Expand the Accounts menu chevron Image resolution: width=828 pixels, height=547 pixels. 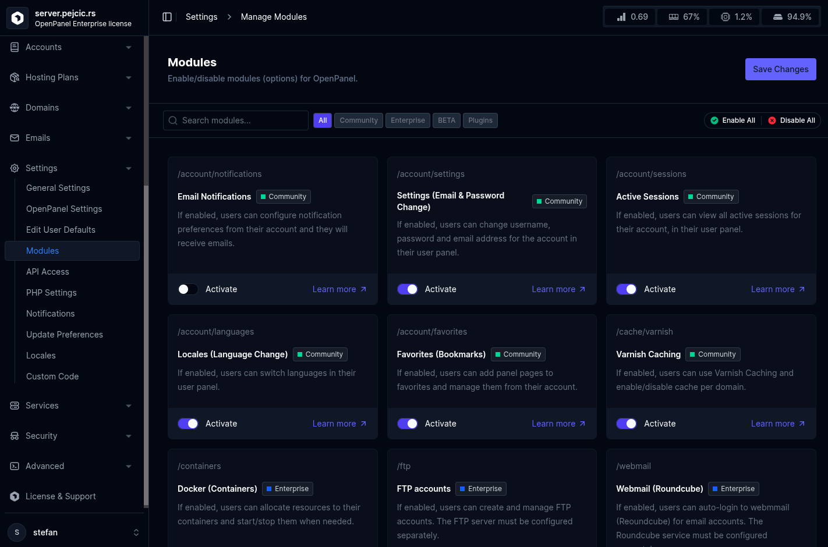point(129,47)
